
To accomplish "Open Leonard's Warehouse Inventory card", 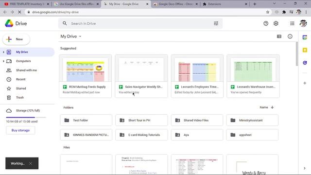I will point(253,76).
